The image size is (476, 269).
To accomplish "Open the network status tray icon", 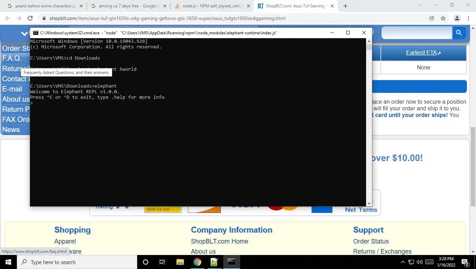I will coord(411,262).
